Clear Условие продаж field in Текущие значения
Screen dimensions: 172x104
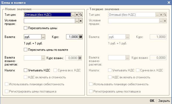click(165, 21)
